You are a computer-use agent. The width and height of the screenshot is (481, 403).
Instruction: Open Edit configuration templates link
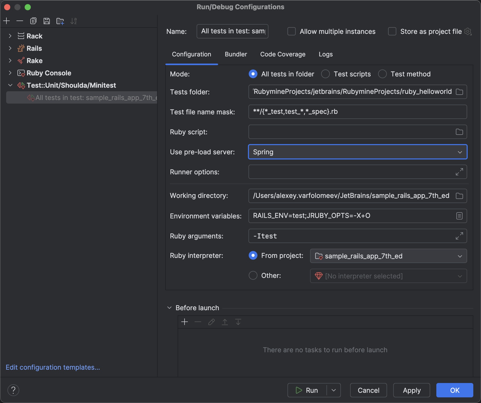click(53, 367)
